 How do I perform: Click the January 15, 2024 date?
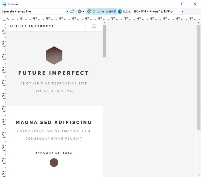click(54, 153)
